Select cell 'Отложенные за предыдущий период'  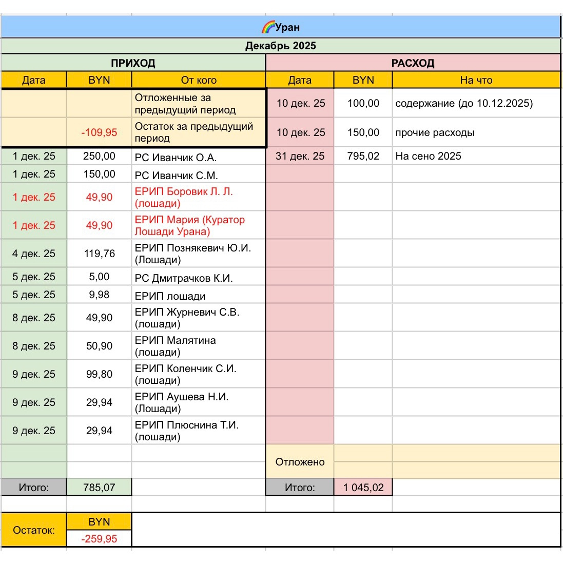click(199, 104)
